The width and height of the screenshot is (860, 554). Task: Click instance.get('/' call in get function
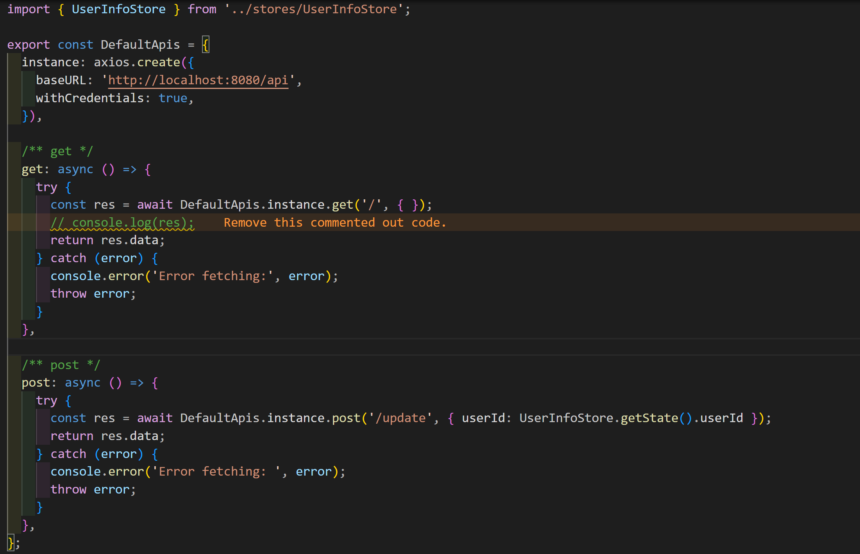coord(324,204)
